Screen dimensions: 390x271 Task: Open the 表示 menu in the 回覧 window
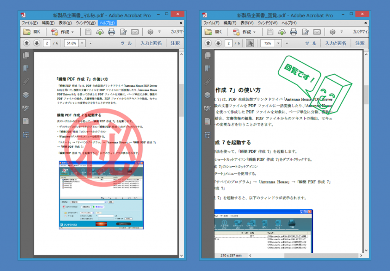point(247,23)
